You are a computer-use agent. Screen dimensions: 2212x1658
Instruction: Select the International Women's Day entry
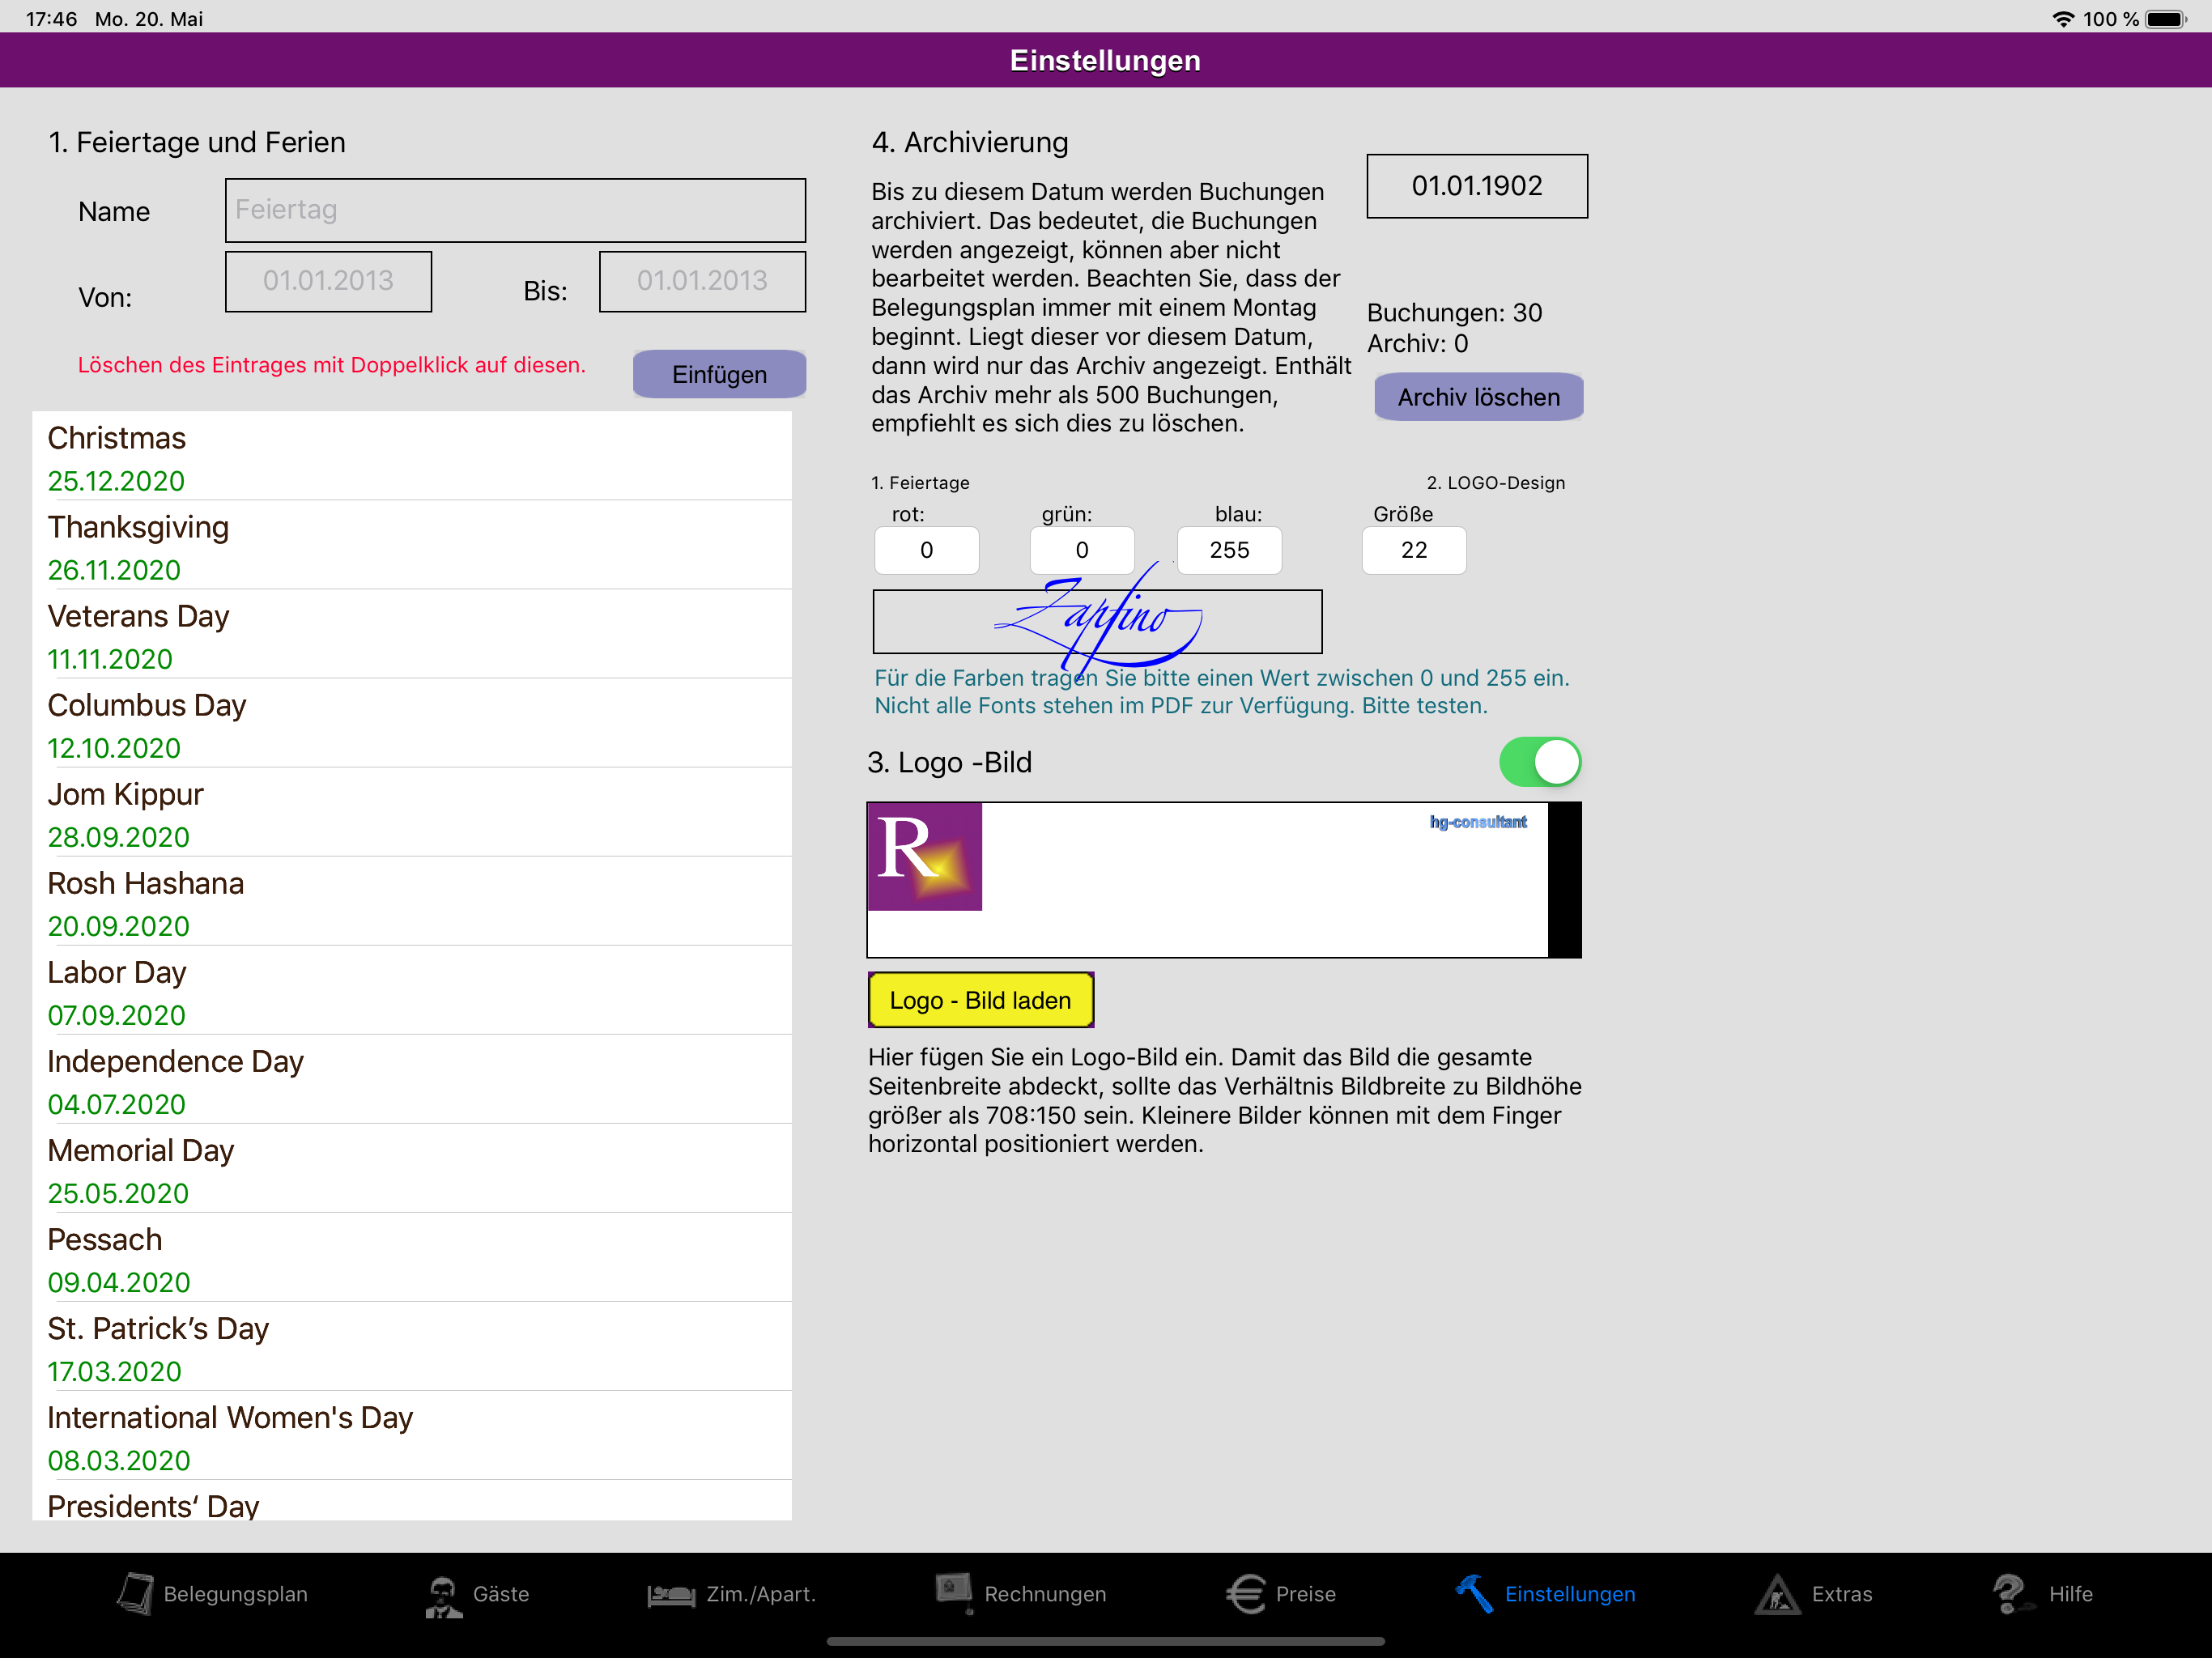[x=412, y=1436]
